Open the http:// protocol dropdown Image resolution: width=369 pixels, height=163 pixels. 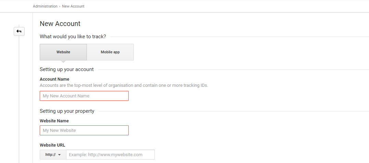pyautogui.click(x=53, y=155)
